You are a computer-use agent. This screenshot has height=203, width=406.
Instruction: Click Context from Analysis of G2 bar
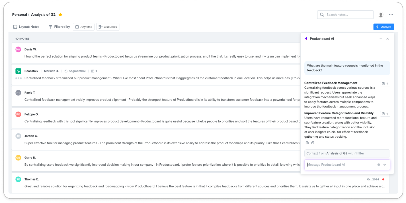coord(347,153)
